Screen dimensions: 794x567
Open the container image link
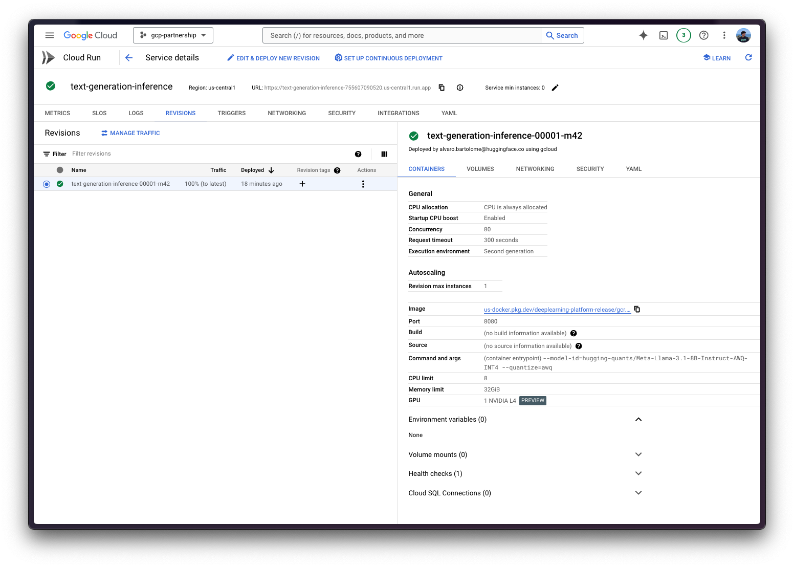pos(557,310)
